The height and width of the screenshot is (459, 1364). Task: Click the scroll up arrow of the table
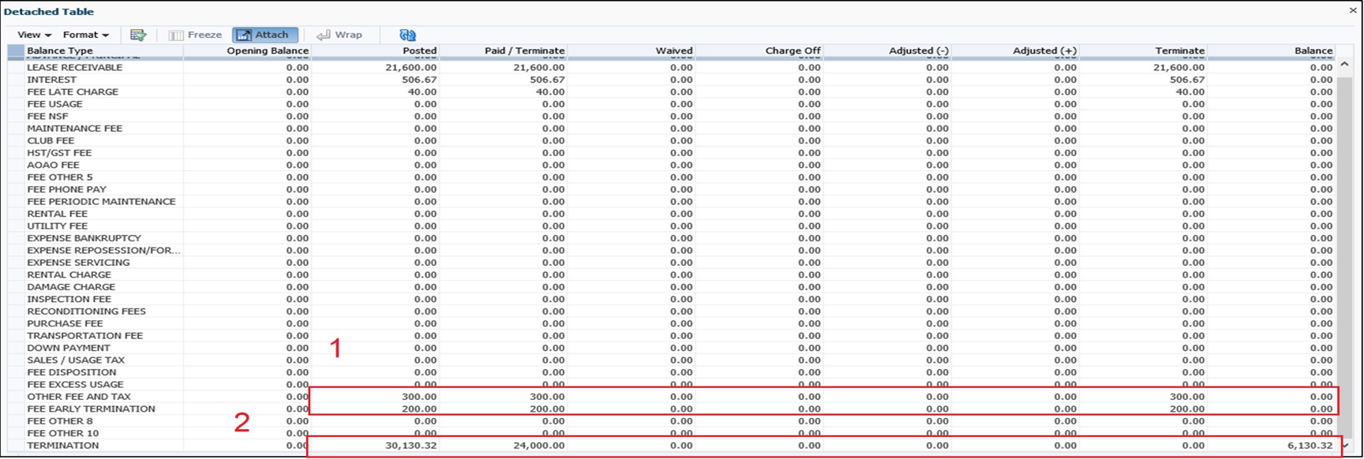[x=1345, y=64]
